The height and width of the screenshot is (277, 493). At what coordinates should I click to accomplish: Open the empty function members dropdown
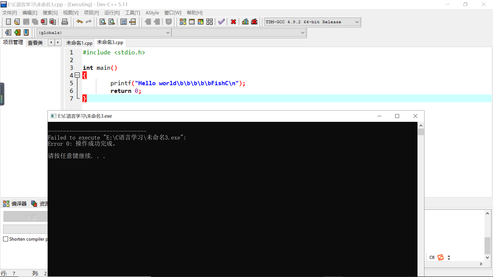(239, 33)
